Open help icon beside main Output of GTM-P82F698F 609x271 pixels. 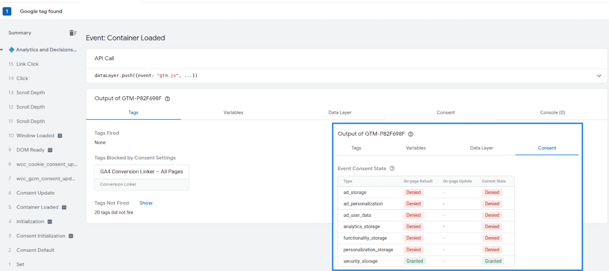pos(167,99)
